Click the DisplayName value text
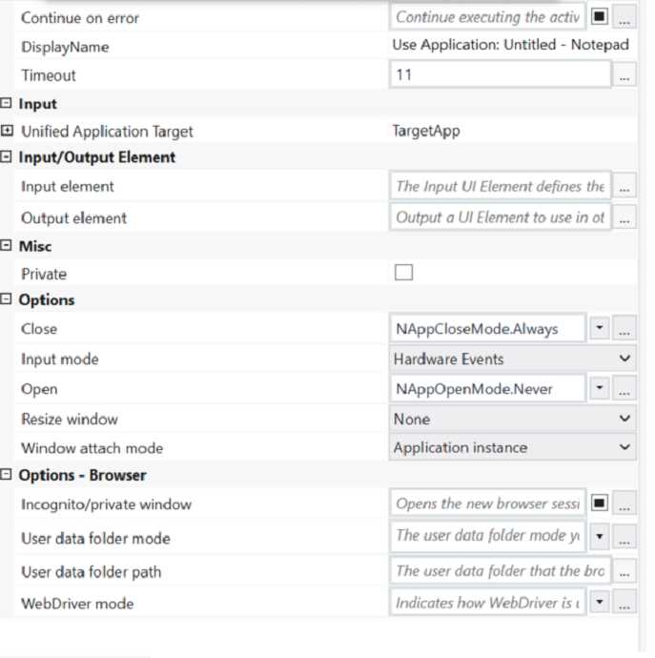 (x=510, y=46)
